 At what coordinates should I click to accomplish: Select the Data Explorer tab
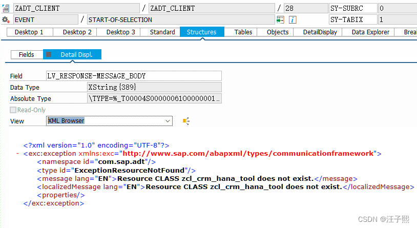tap(370, 32)
